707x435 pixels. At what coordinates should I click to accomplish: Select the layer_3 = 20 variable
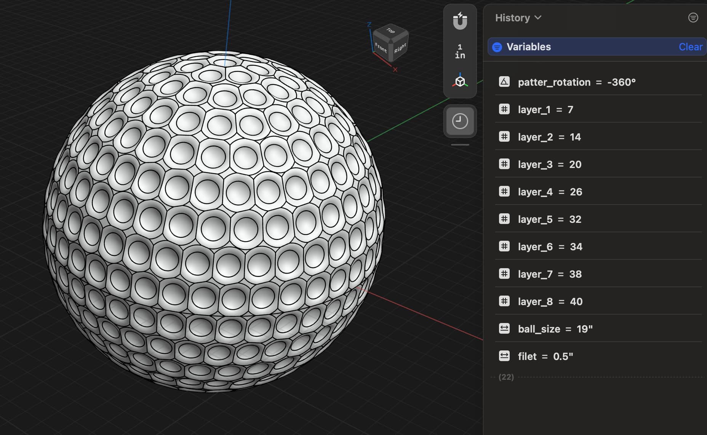(x=598, y=164)
